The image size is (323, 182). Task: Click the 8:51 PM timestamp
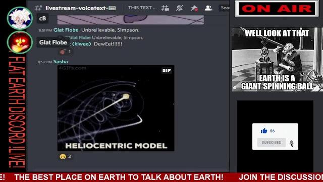coord(45,30)
